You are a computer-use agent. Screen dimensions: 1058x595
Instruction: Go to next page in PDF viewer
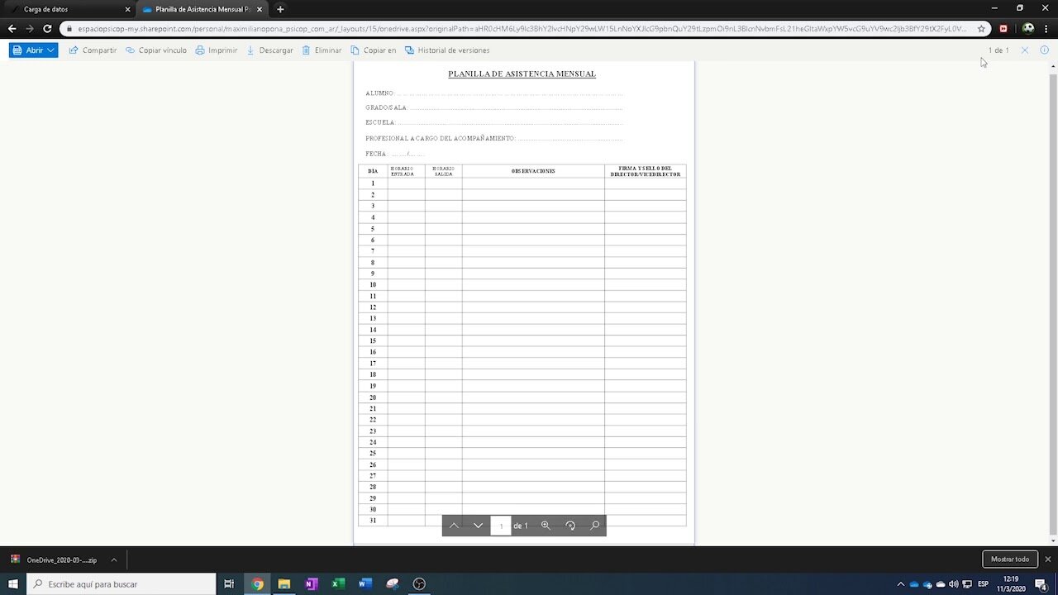click(x=478, y=526)
